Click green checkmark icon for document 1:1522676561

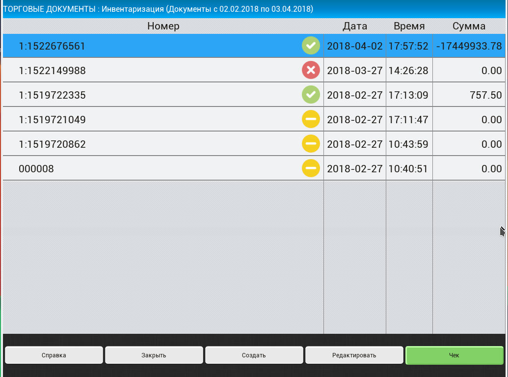tap(311, 46)
